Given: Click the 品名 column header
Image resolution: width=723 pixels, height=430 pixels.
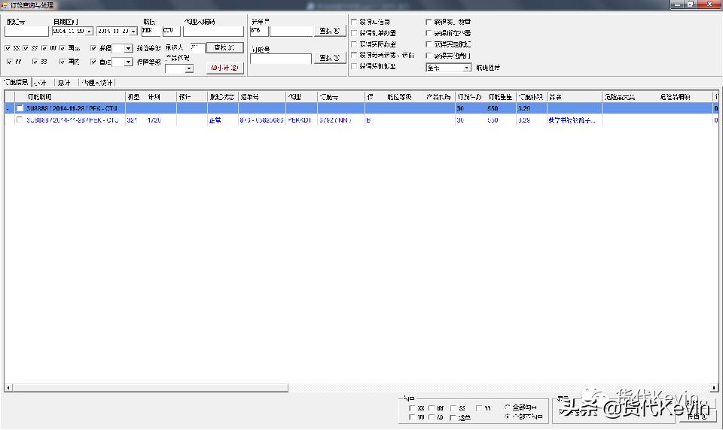Looking at the screenshot, I should tap(574, 97).
